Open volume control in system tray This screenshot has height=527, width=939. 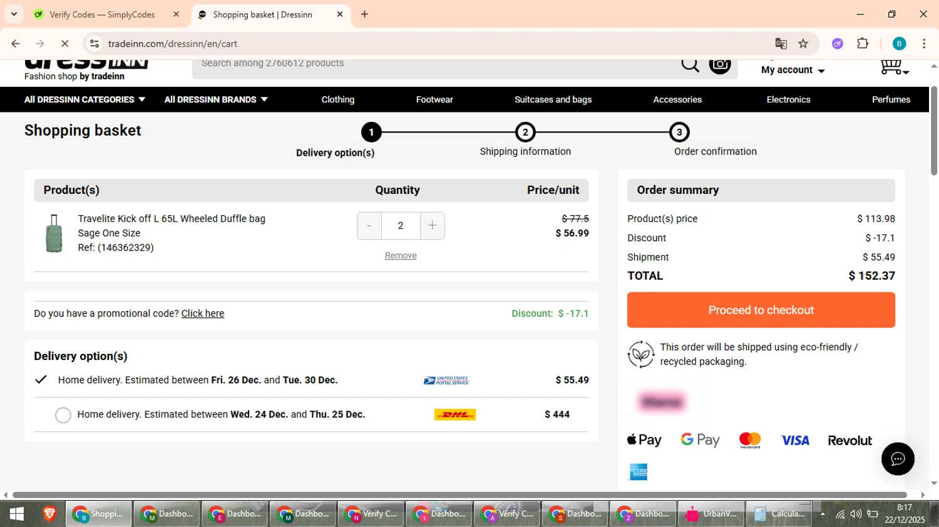coord(856,514)
